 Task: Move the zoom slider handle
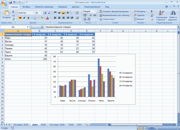pyautogui.click(x=167, y=128)
